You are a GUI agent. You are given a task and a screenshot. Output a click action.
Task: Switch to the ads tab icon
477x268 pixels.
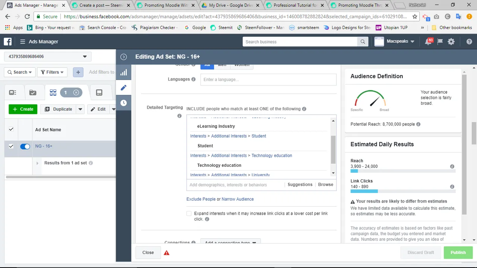pyautogui.click(x=99, y=93)
